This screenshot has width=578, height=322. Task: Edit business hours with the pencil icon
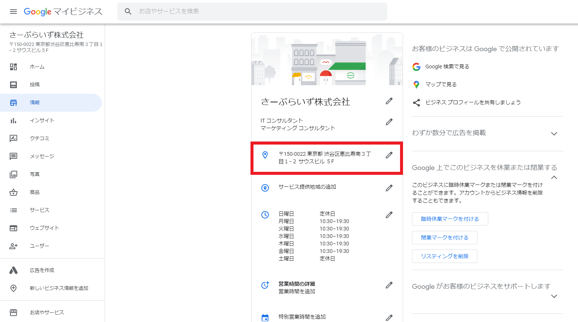tap(389, 215)
